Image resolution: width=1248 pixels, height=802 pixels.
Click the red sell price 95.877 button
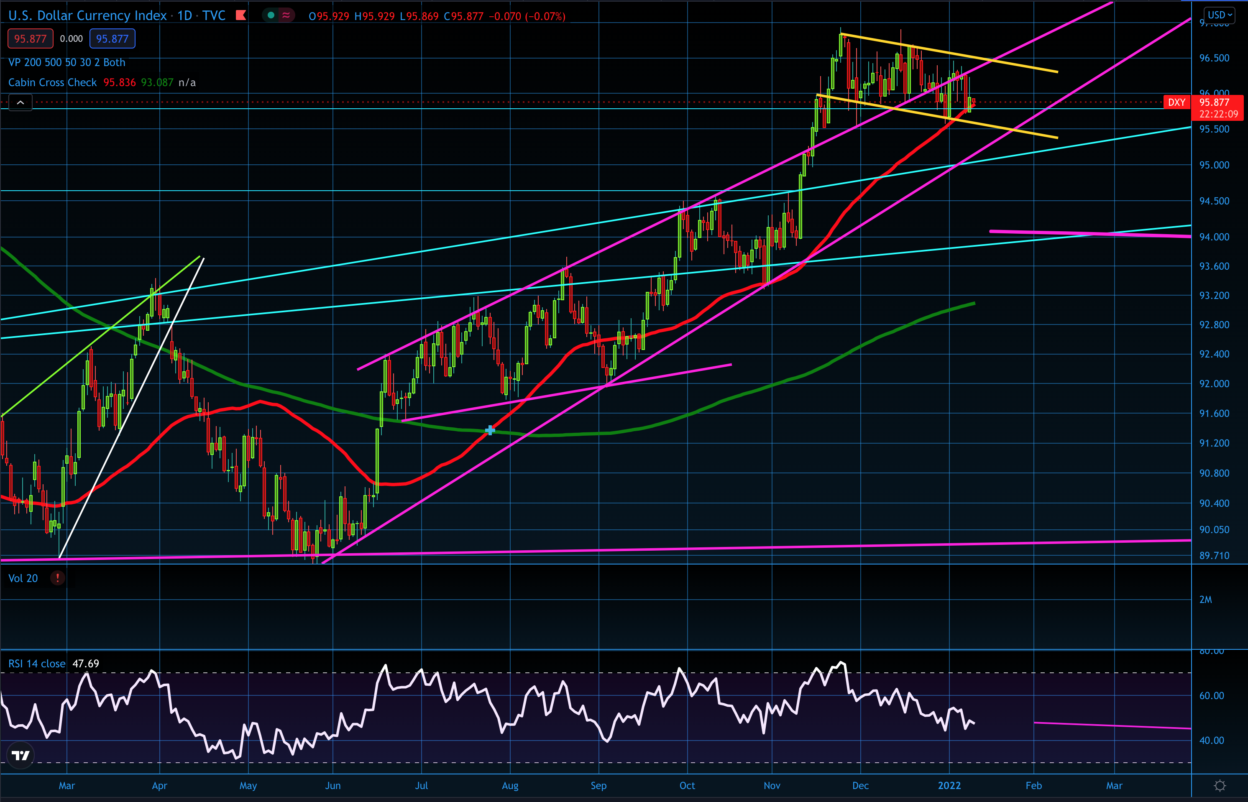(30, 38)
